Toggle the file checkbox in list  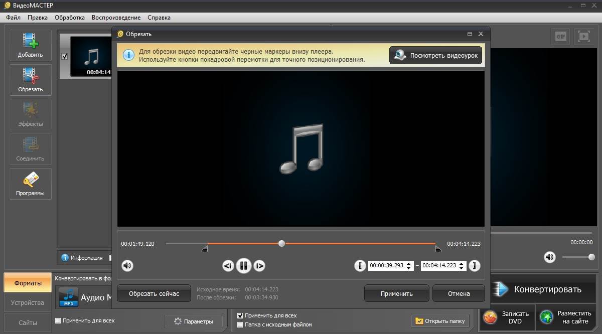[x=64, y=56]
